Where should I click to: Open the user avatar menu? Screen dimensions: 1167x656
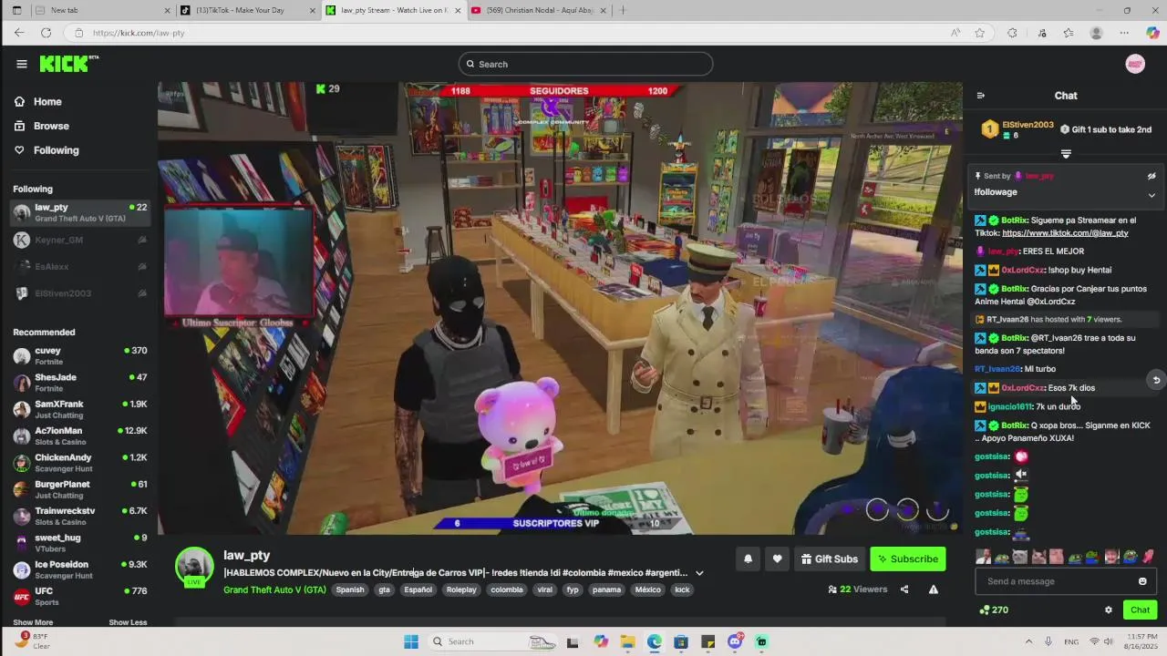click(1135, 64)
